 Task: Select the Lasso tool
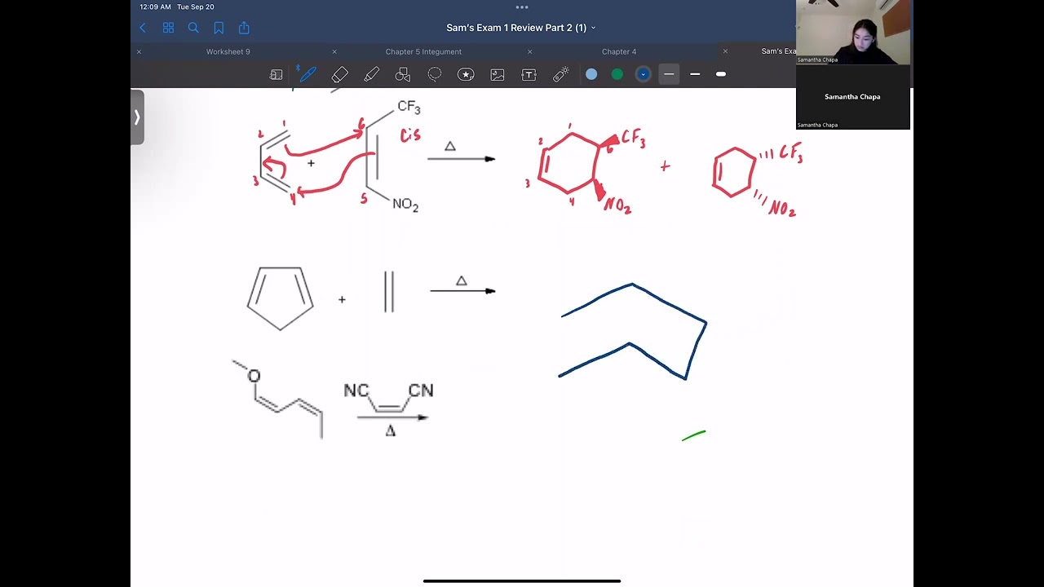pyautogui.click(x=435, y=74)
